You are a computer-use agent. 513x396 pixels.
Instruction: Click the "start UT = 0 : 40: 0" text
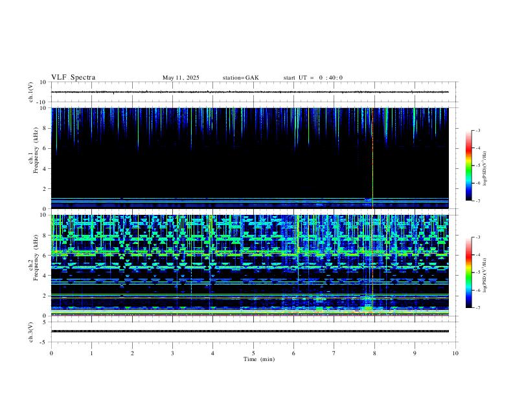(x=313, y=78)
